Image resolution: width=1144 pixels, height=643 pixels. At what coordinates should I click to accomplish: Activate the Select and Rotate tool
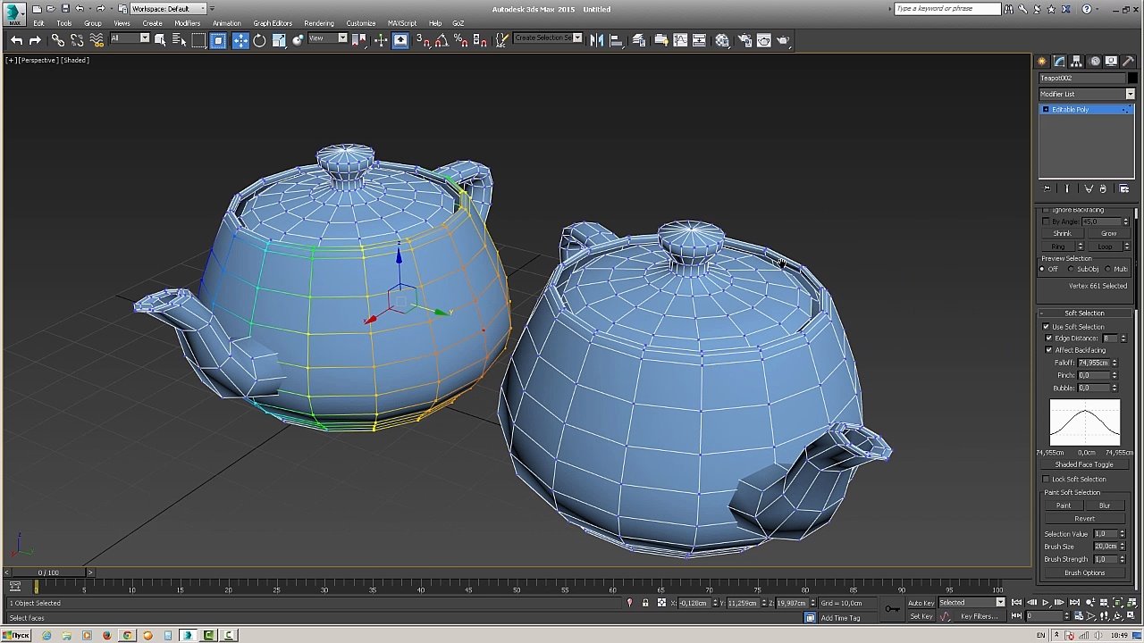coord(259,40)
